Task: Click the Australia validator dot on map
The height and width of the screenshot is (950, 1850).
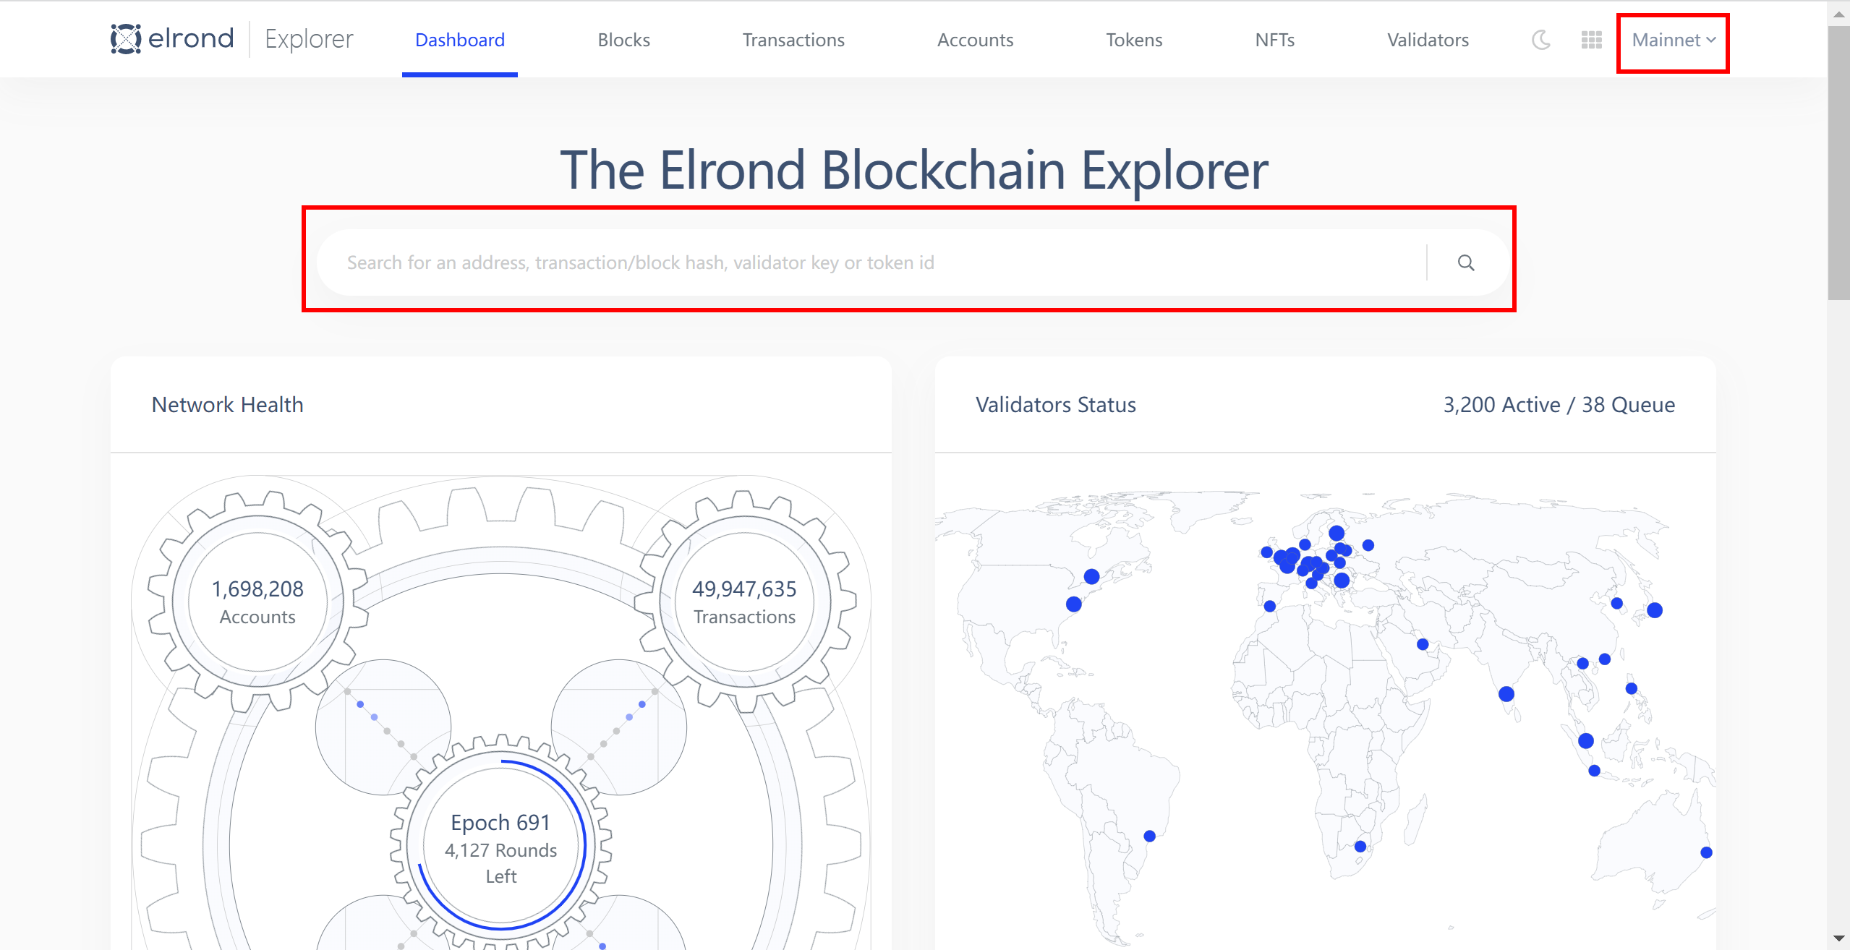Action: tap(1706, 852)
